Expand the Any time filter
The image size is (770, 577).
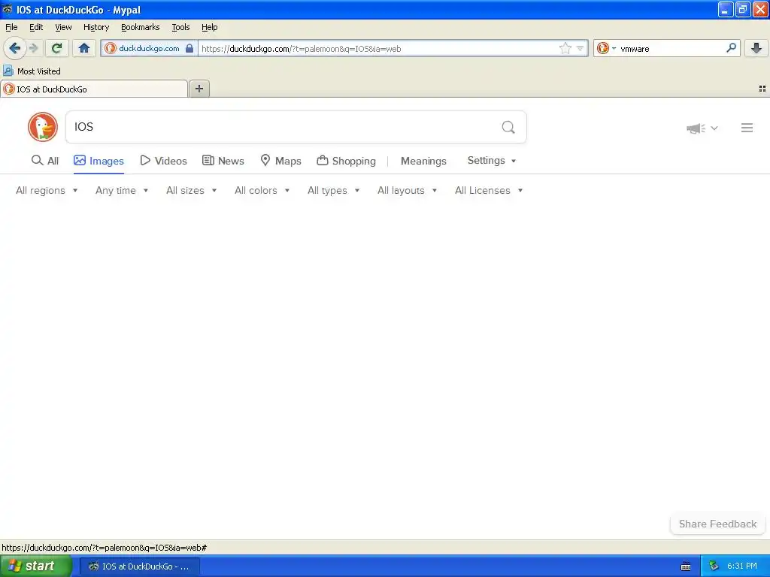122,190
